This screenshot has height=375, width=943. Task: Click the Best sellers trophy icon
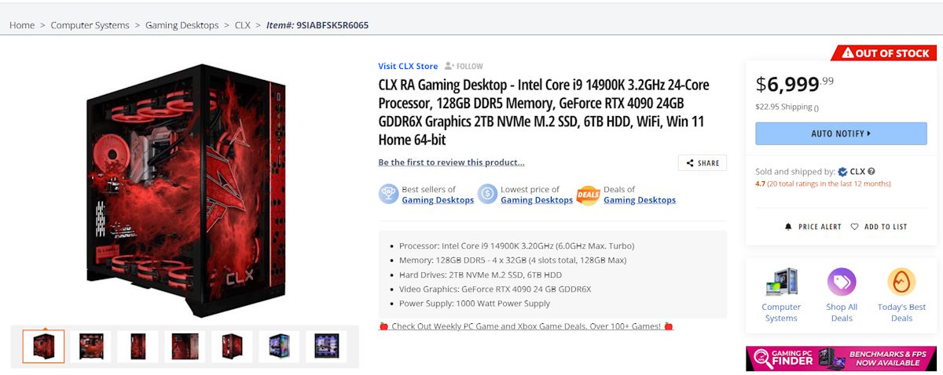coord(388,195)
